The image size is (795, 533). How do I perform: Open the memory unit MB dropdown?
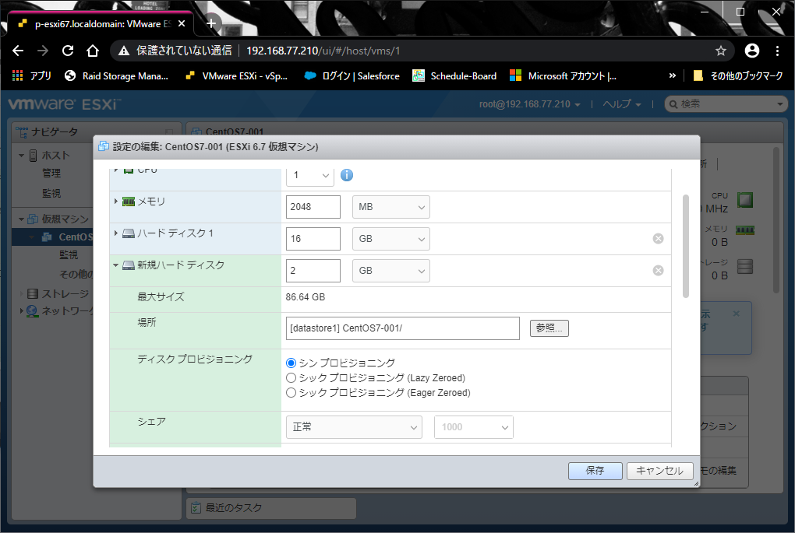pos(391,207)
